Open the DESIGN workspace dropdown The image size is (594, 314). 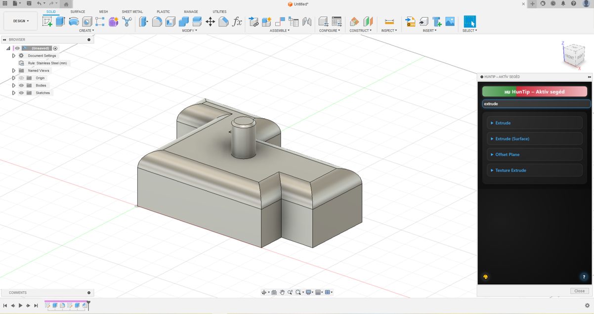(21, 21)
